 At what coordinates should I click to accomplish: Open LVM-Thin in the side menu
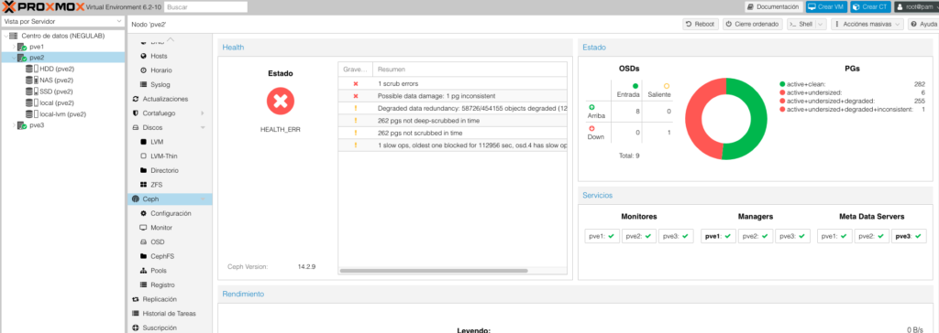[x=163, y=156]
